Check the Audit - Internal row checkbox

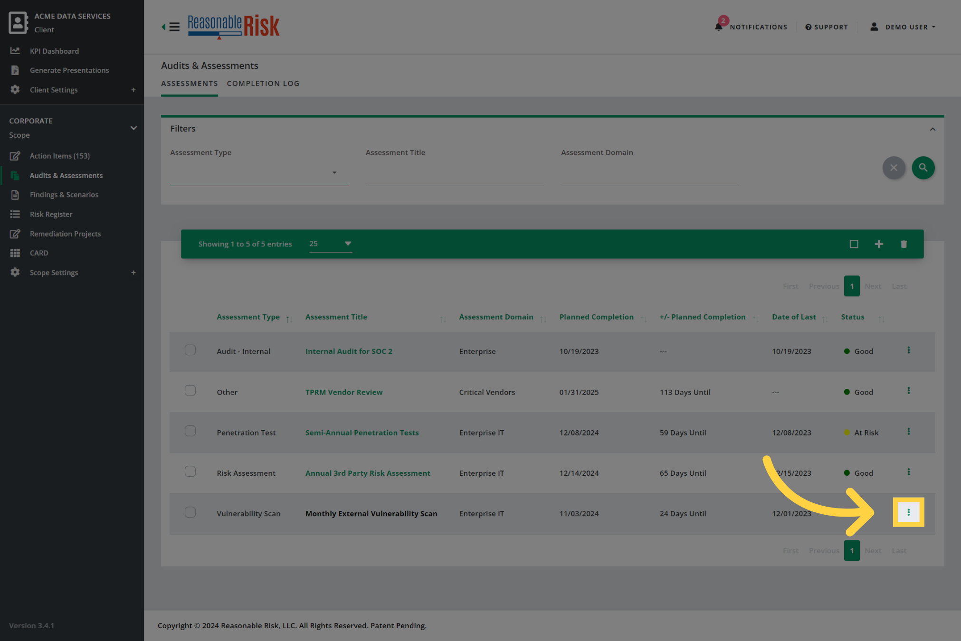pyautogui.click(x=190, y=350)
